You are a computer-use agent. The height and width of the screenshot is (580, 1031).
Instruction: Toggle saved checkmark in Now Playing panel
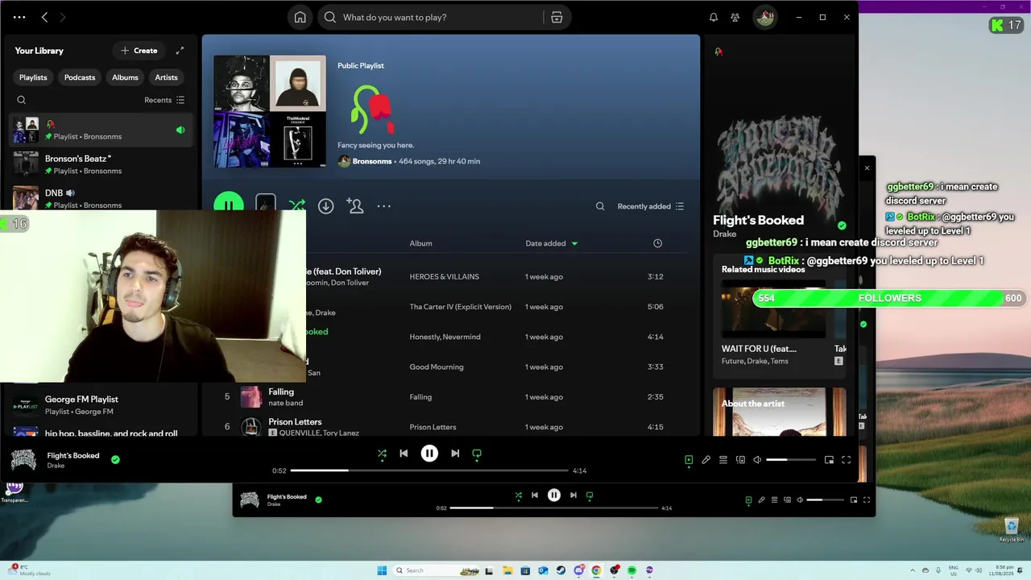(842, 226)
